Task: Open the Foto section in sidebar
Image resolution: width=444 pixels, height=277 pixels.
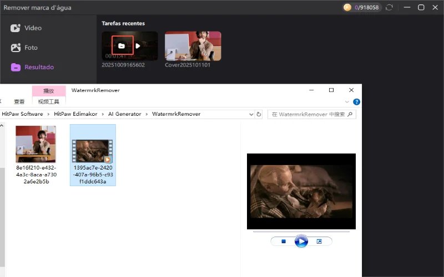Action: 25,48
